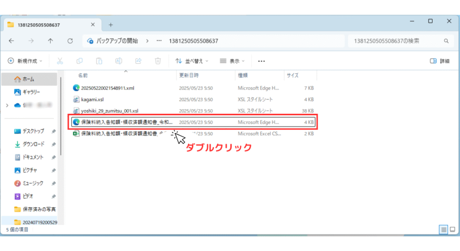The width and height of the screenshot is (460, 251).
Task: Sort by 更新日時 column header
Action: click(189, 75)
